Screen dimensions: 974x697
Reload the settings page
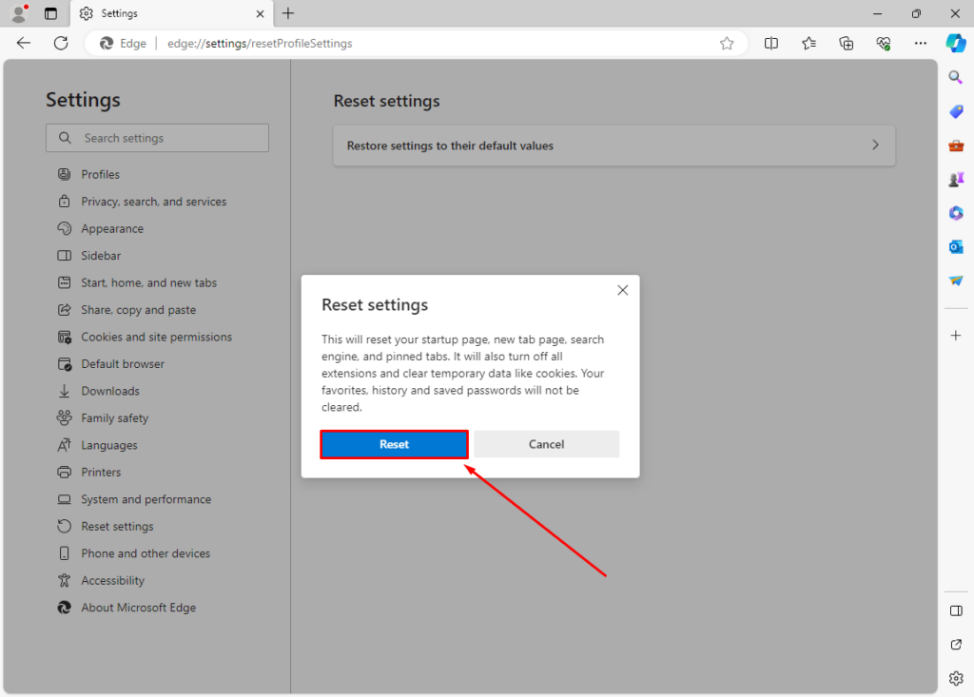(x=59, y=43)
